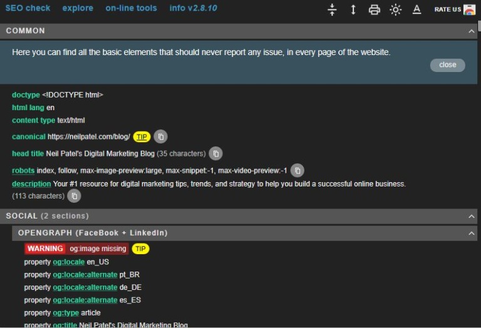Collapse the COMMON section chevron
Viewport: 481px width, 328px height.
click(x=471, y=31)
